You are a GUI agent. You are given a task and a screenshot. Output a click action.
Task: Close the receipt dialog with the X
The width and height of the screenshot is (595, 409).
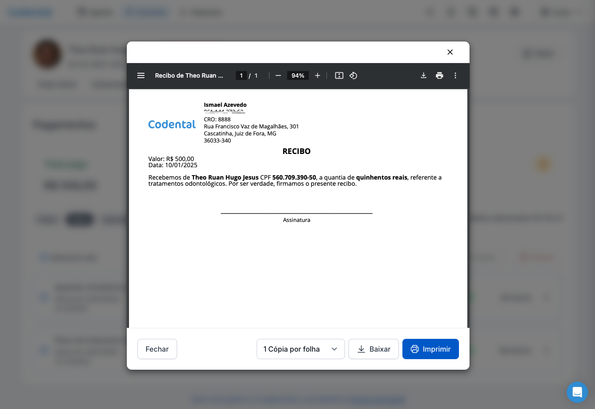click(450, 52)
